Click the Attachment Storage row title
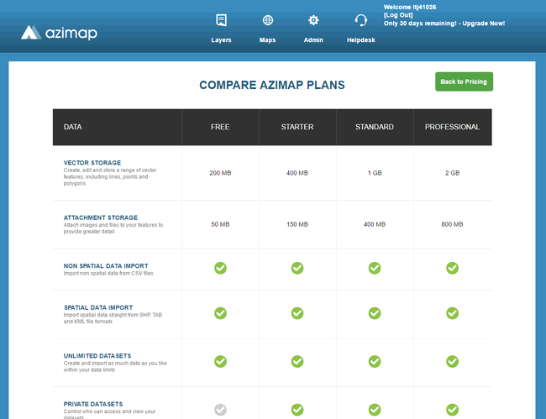 (101, 217)
